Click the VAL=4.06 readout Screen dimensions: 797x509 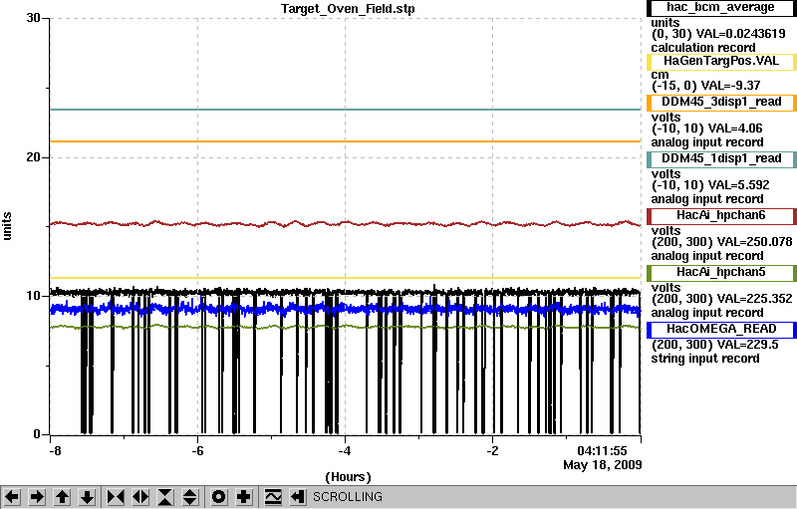coord(733,128)
